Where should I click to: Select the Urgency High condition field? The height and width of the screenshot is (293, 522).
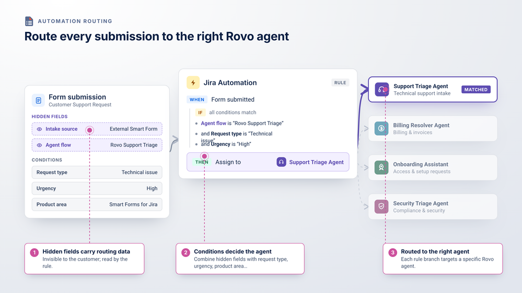pos(97,188)
